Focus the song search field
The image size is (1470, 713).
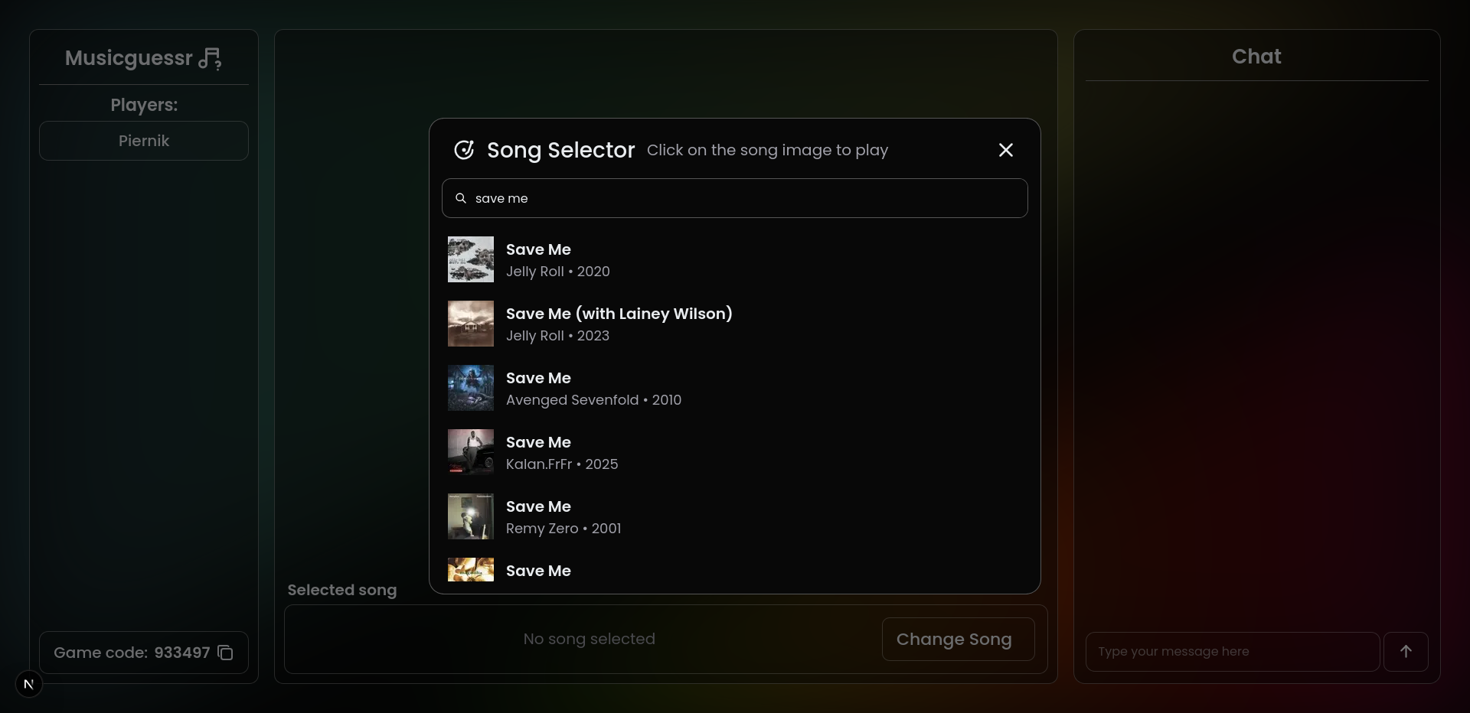pos(735,198)
